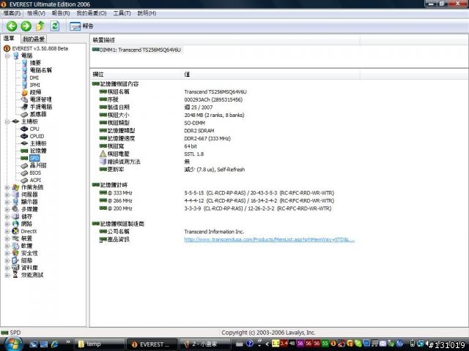The height and width of the screenshot is (351, 469).
Task: Open the 我的最愛(O) menu
Action: [91, 13]
